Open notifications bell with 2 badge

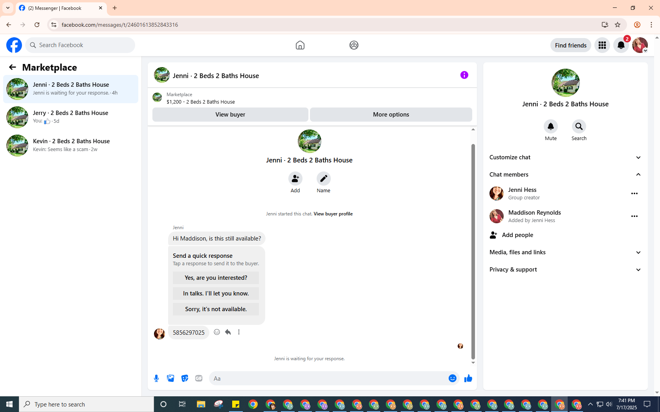point(621,45)
